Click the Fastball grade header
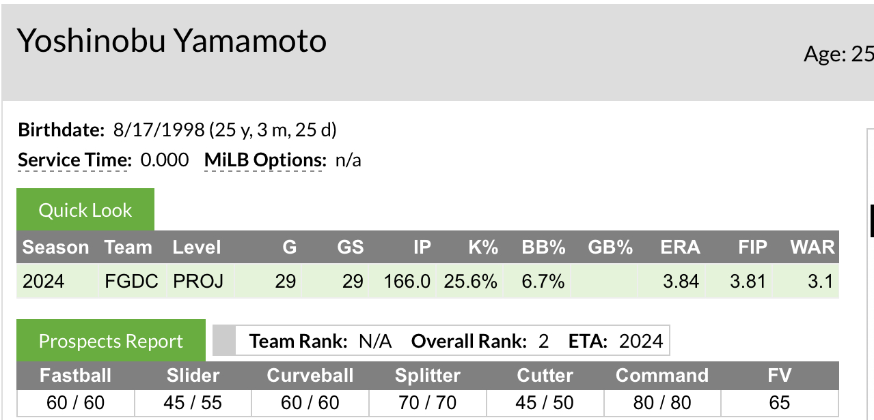The height and width of the screenshot is (420, 874). 75,376
